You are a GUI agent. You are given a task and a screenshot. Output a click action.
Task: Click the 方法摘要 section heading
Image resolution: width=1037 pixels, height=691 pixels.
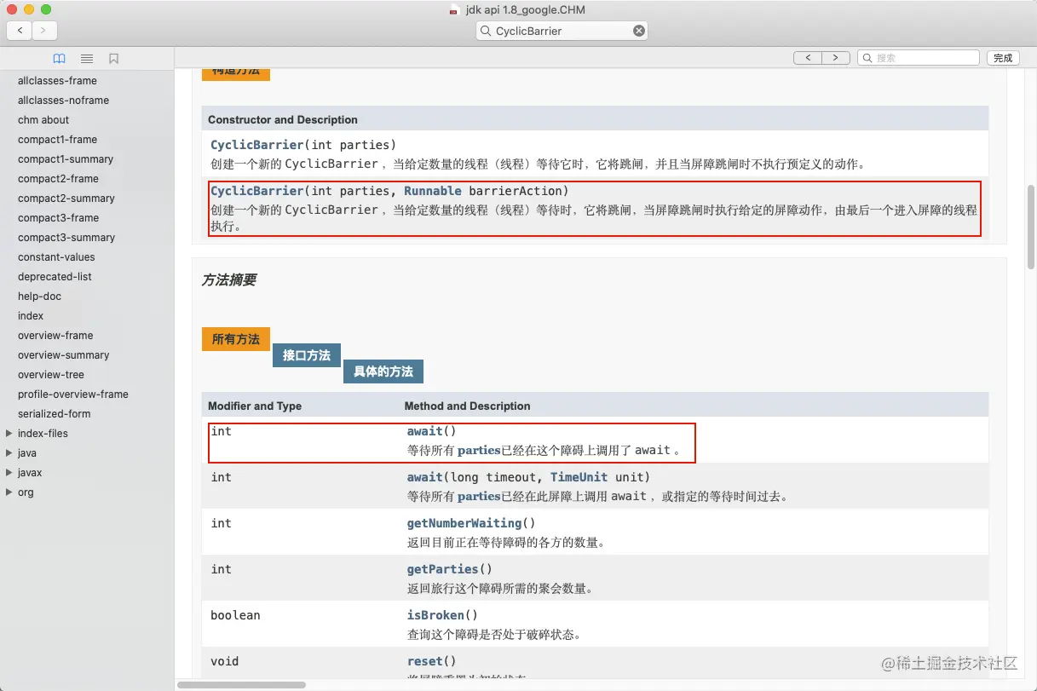(x=229, y=280)
